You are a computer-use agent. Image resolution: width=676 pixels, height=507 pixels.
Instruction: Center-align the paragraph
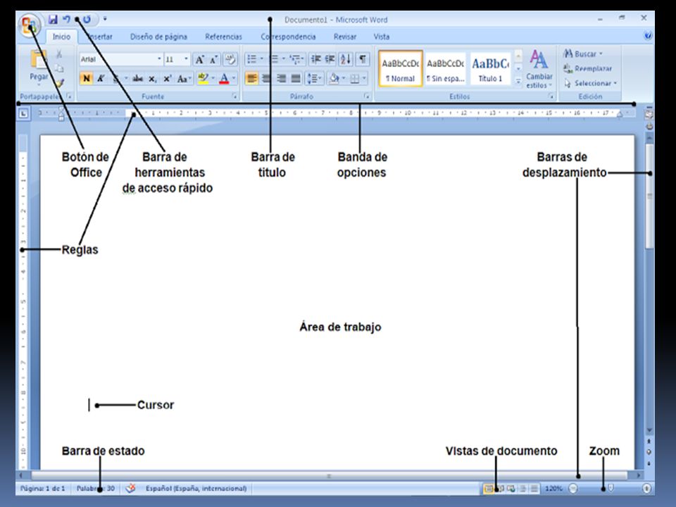[x=267, y=78]
